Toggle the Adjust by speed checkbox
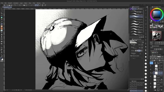This screenshot has height=92, width=164. point(132,56)
